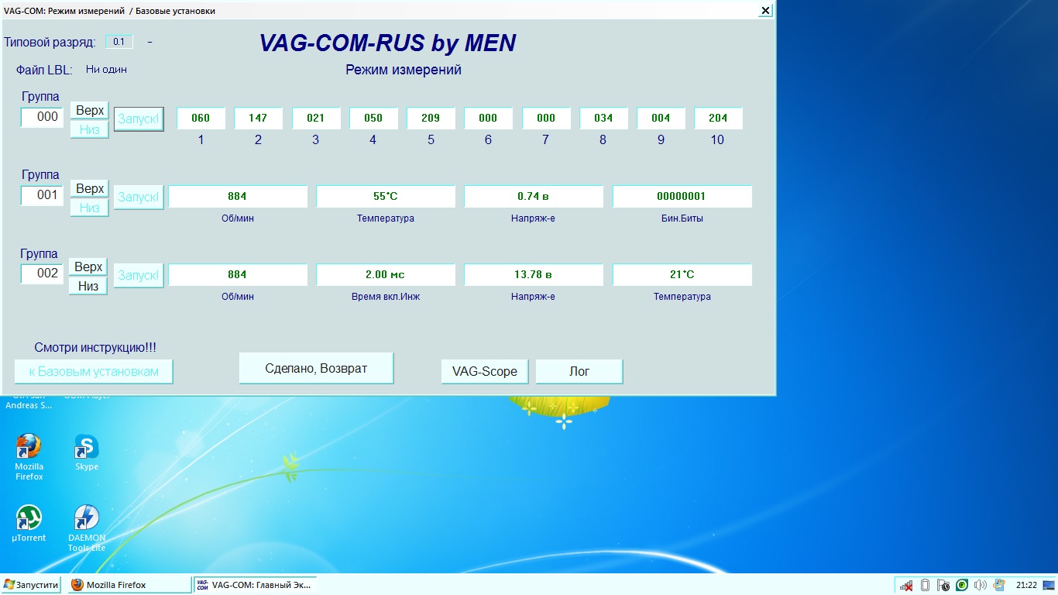The image size is (1058, 595).
Task: Click the Лог button
Action: click(579, 371)
